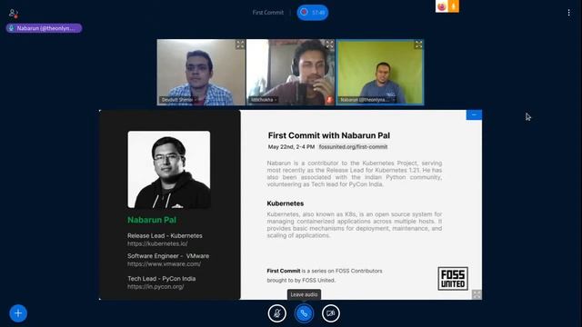This screenshot has width=582, height=327.
Task: Click the fossunited.org/first-commit link on slide
Action: [353, 147]
